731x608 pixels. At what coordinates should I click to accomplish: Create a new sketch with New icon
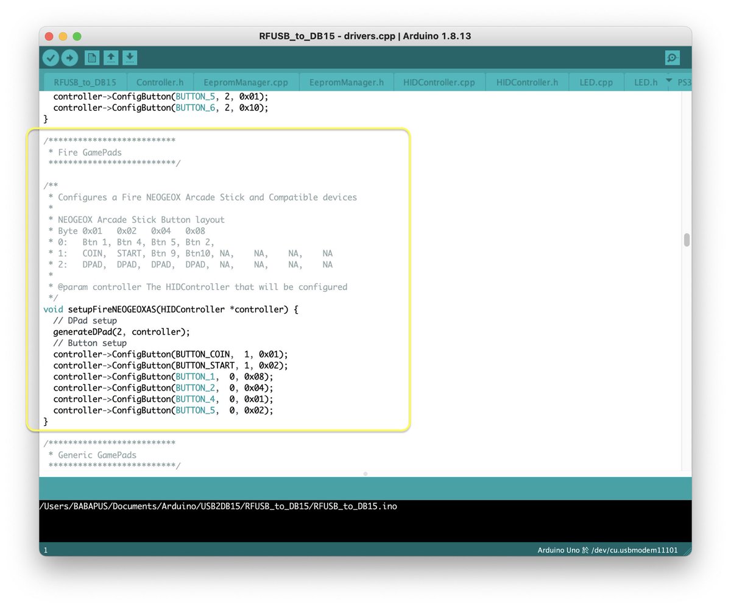pyautogui.click(x=91, y=58)
